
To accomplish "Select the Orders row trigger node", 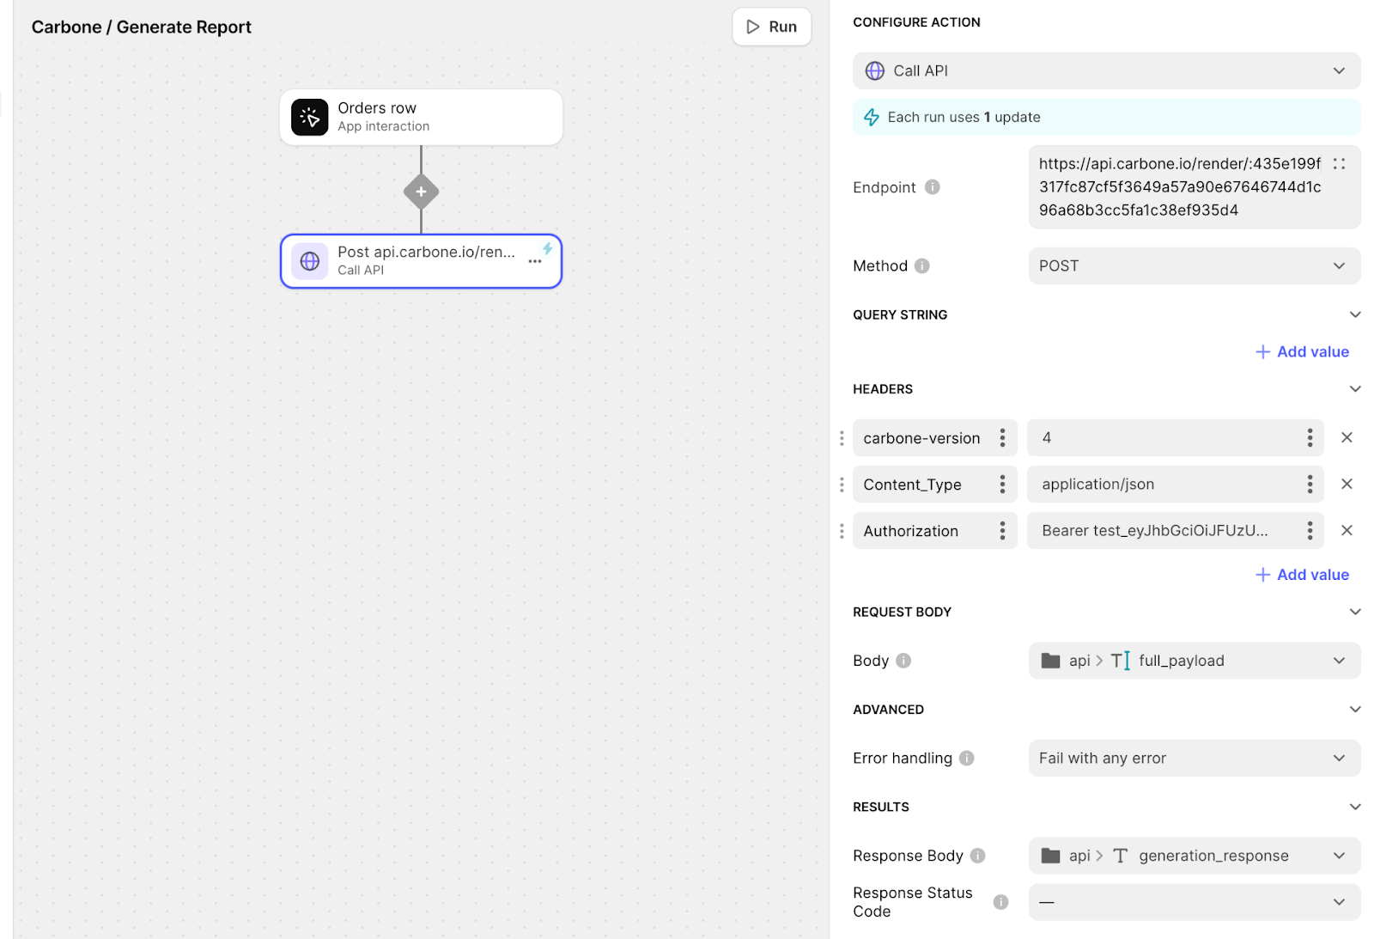I will [x=421, y=117].
